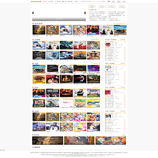Open the last orange quick-link icon tile beside the banner
Viewport: 158px width, 158px height.
click(122, 7)
